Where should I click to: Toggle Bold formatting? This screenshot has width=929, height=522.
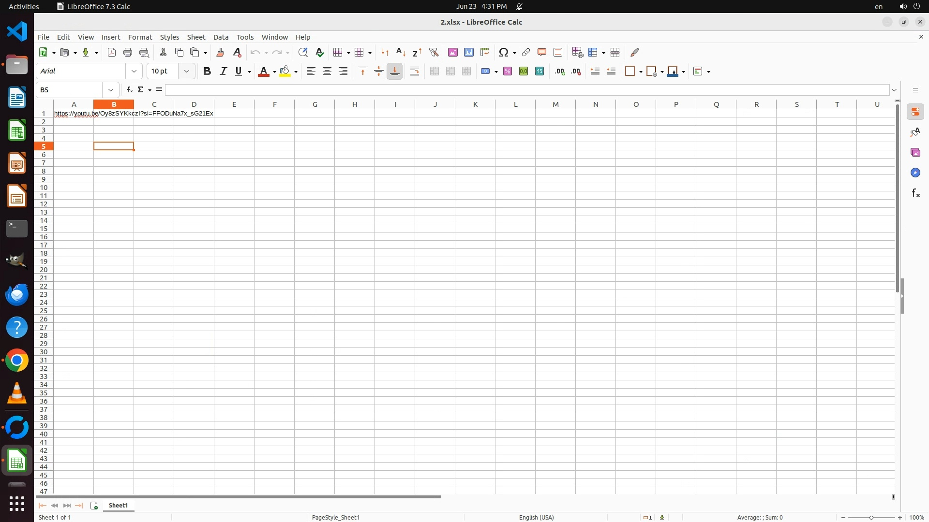[x=207, y=72]
